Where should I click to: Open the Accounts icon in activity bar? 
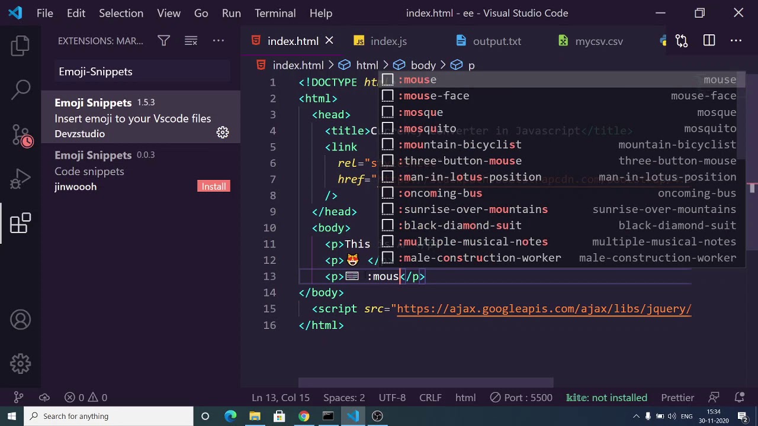click(x=21, y=320)
